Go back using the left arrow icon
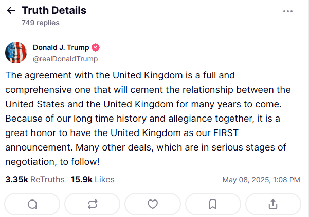 point(11,10)
